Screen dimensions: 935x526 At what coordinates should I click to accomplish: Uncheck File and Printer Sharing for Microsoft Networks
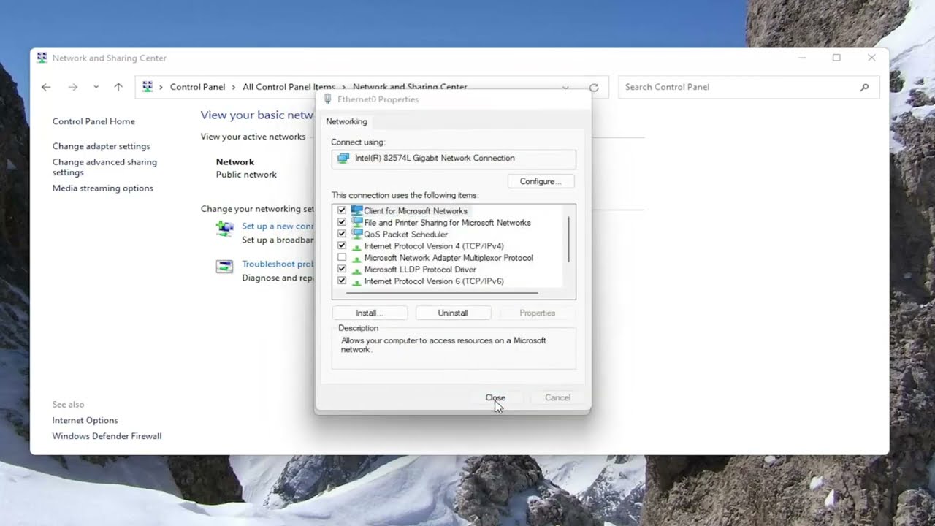click(x=342, y=222)
